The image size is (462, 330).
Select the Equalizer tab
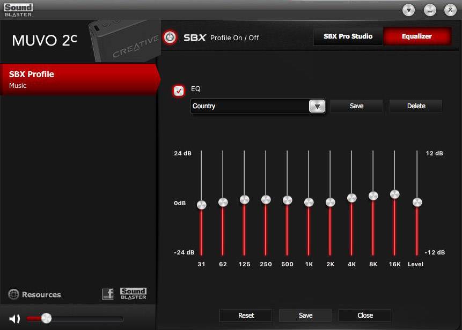coord(417,36)
